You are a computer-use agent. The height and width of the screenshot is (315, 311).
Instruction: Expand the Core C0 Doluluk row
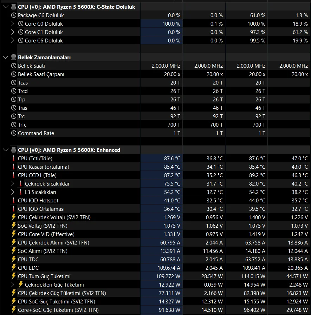[x=13, y=24]
